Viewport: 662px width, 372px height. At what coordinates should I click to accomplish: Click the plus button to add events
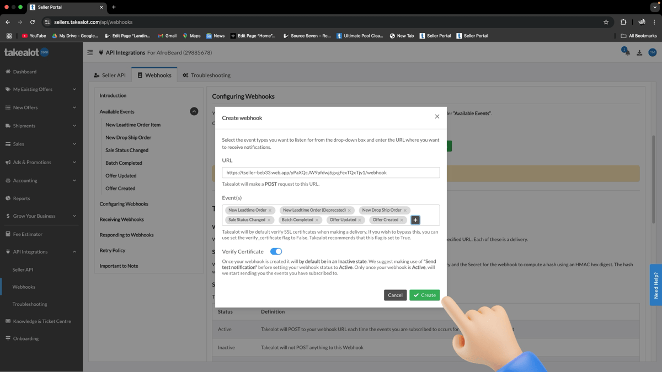click(415, 220)
